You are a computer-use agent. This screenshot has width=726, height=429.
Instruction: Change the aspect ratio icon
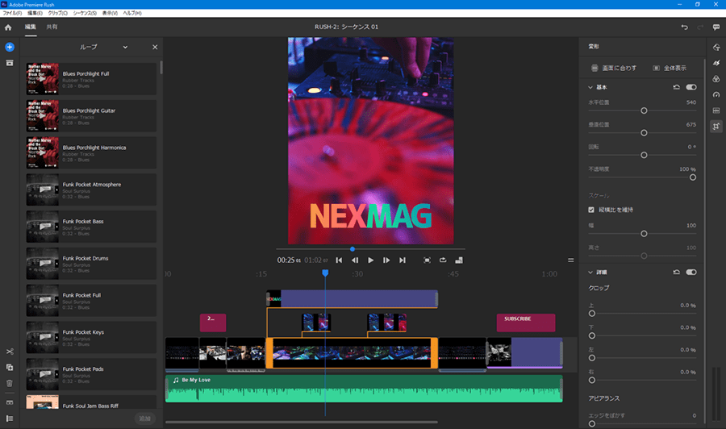coord(459,260)
